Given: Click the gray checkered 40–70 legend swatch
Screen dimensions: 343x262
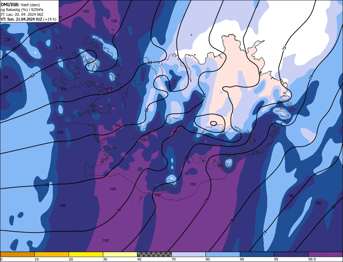Looking at the screenshot, I should (x=154, y=254).
